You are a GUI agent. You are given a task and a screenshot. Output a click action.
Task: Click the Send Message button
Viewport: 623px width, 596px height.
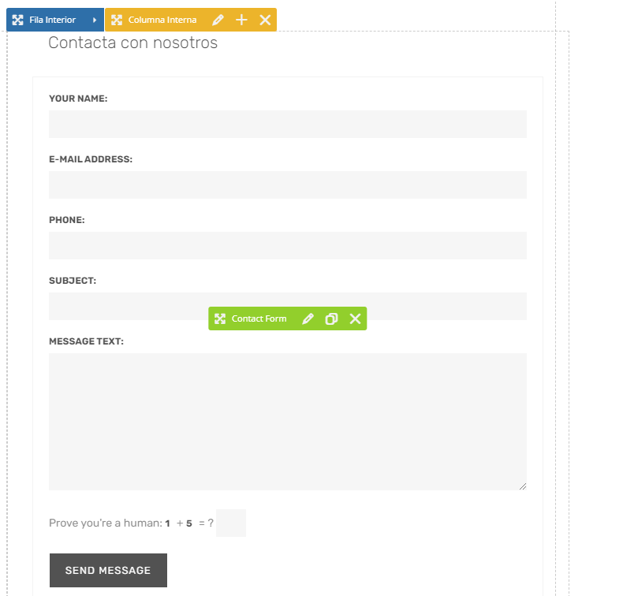point(108,570)
